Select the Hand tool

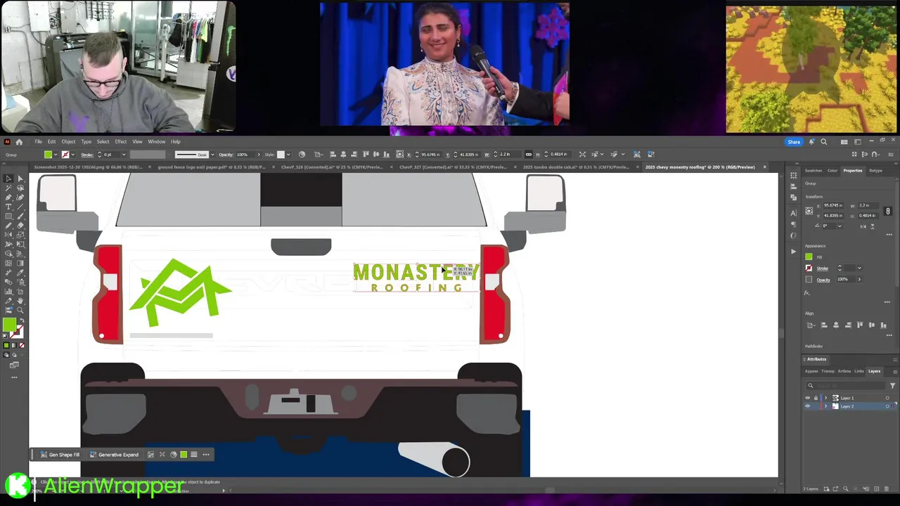click(x=20, y=300)
